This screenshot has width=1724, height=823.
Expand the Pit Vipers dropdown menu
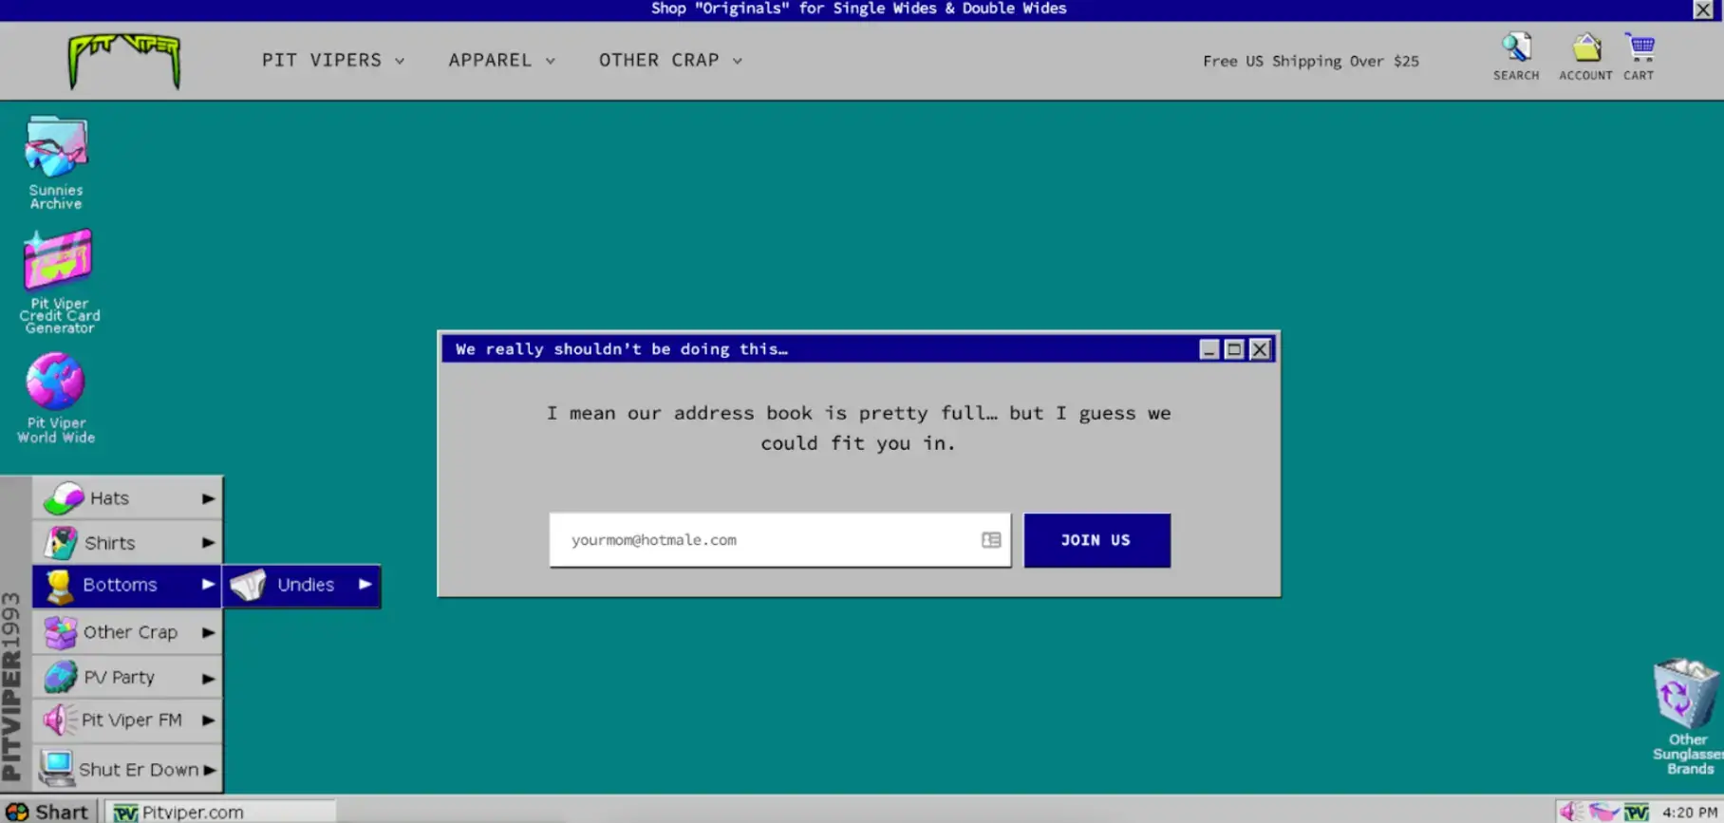(x=332, y=60)
